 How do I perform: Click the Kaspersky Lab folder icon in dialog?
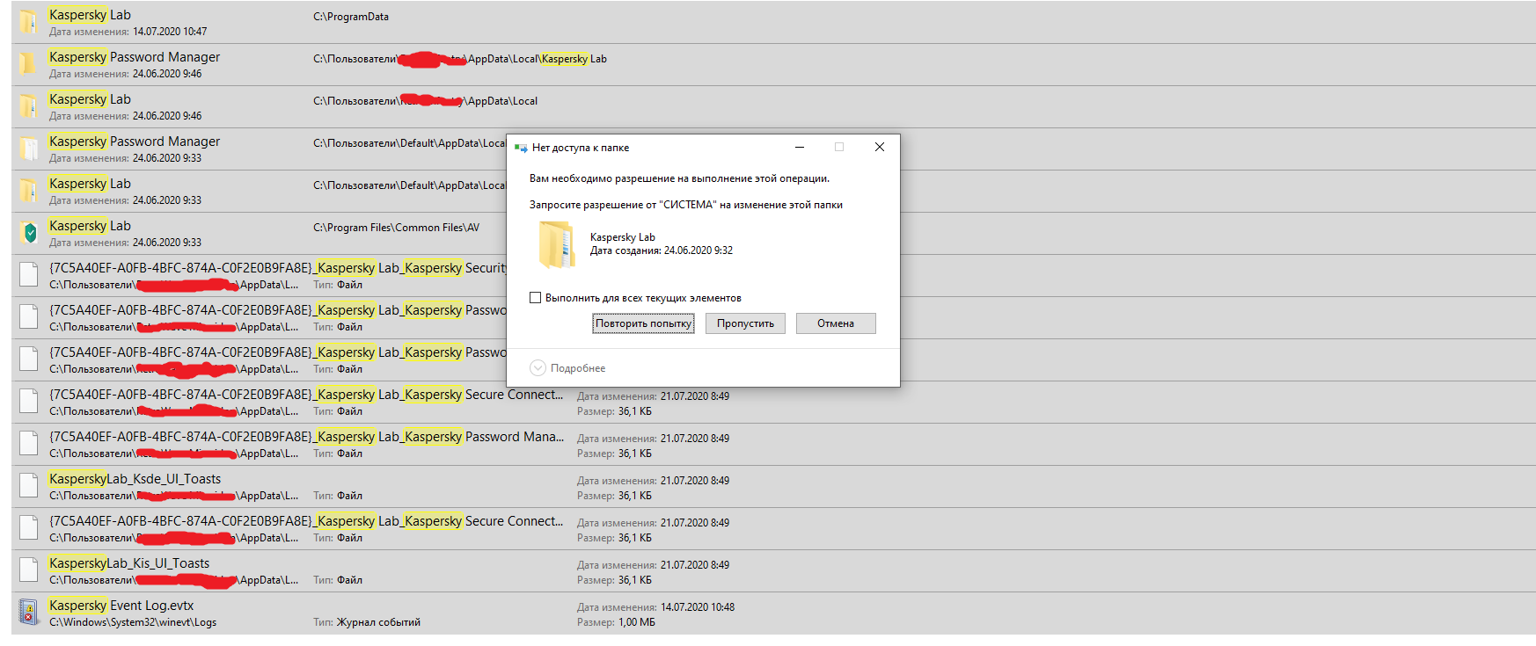pyautogui.click(x=556, y=244)
